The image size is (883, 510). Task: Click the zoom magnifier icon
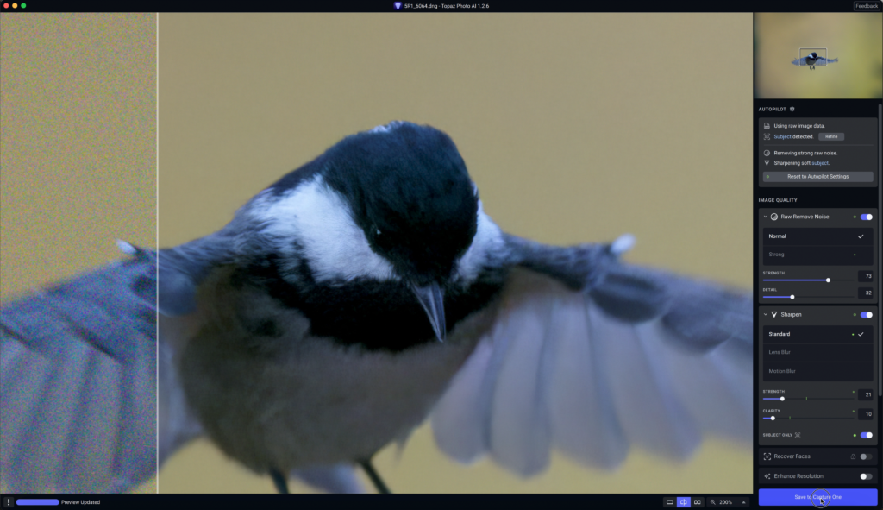click(713, 501)
